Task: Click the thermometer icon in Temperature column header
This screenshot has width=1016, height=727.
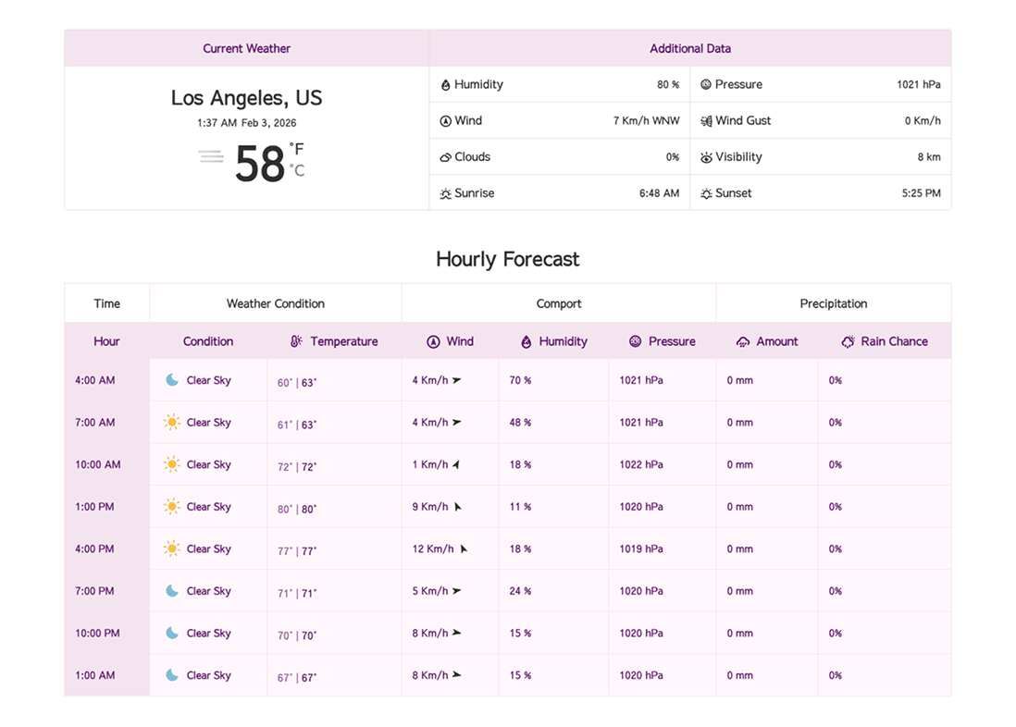Action: click(296, 341)
